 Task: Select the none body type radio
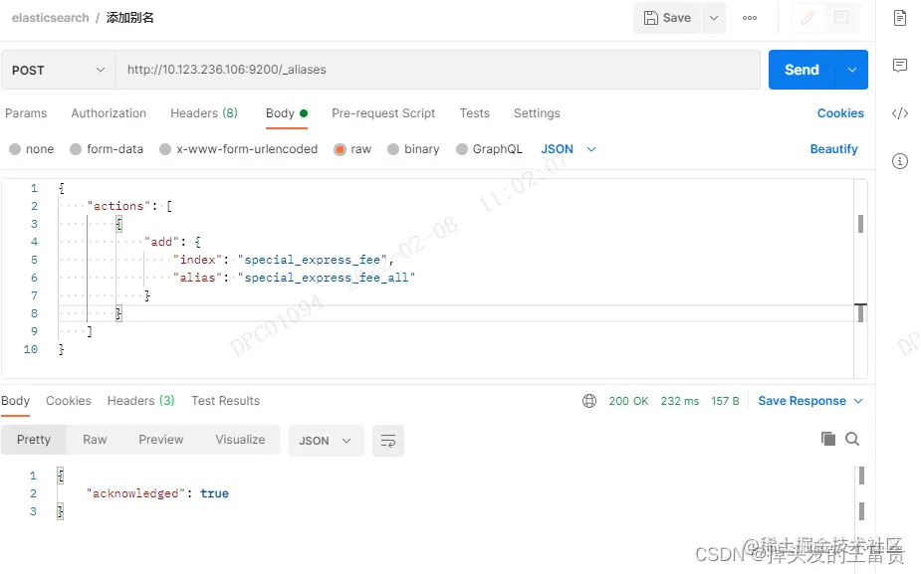(15, 149)
